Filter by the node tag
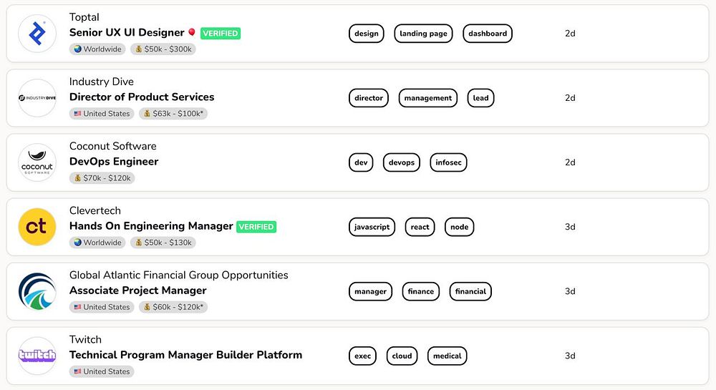The height and width of the screenshot is (390, 716). click(x=460, y=227)
